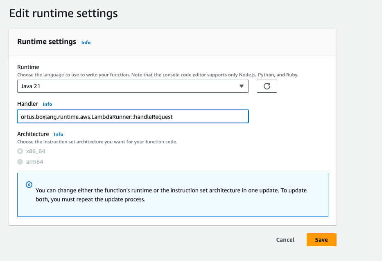The width and height of the screenshot is (382, 261).
Task: Click the info circle icon in the notice
Action: [29, 185]
